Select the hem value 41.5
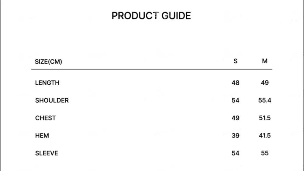The image size is (304, 171). (265, 136)
